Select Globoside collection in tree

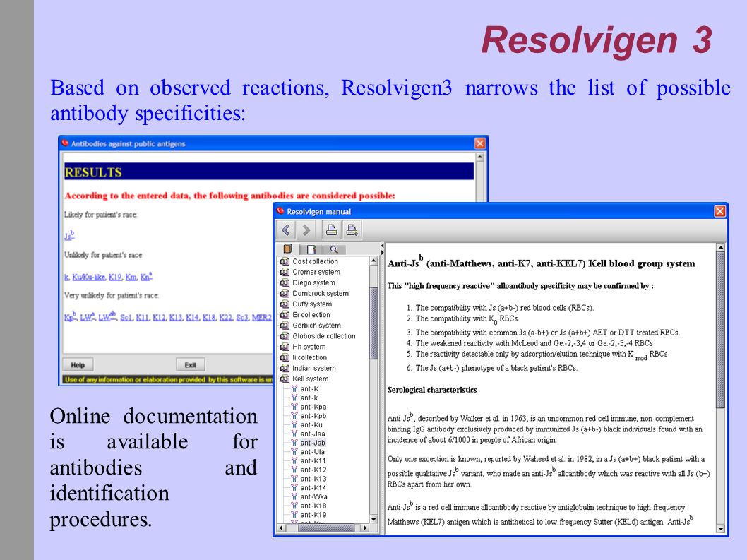[x=324, y=336]
